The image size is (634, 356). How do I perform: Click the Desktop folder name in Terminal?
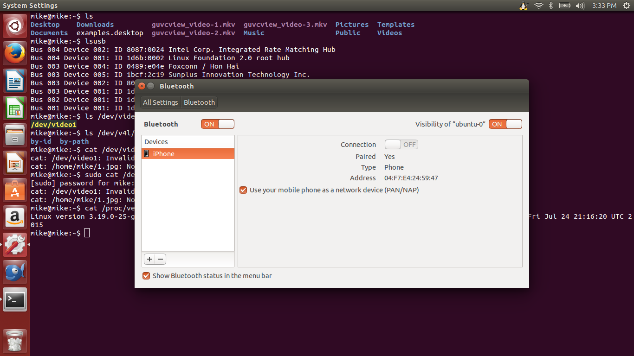coord(45,25)
